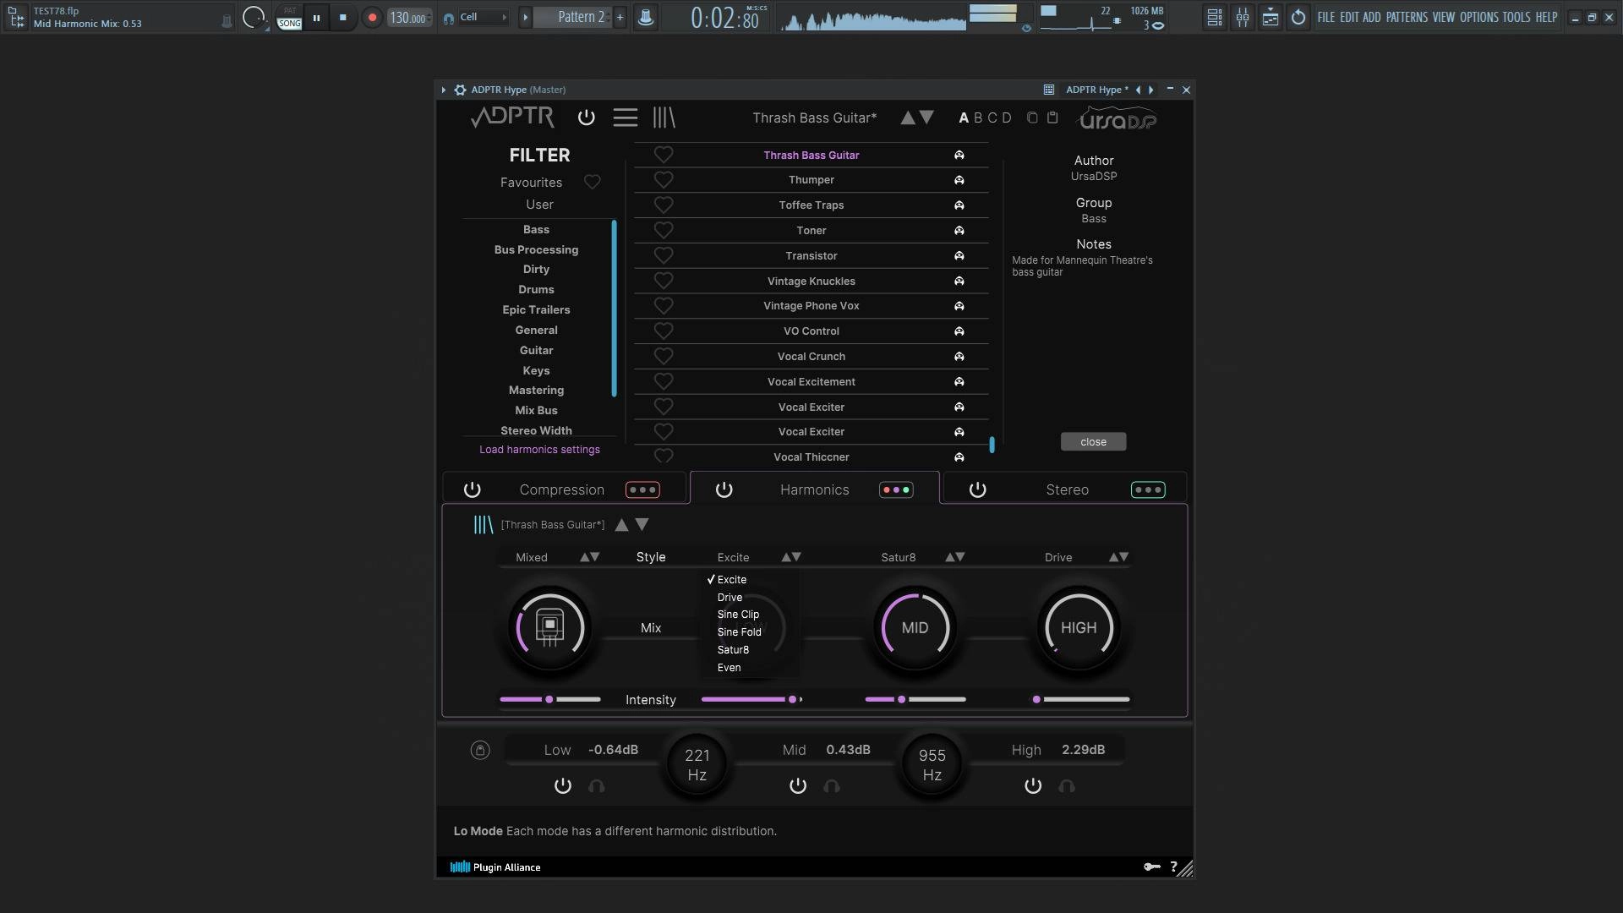This screenshot has height=913, width=1623.
Task: Select Satur8 from the style menu
Action: [x=733, y=650]
